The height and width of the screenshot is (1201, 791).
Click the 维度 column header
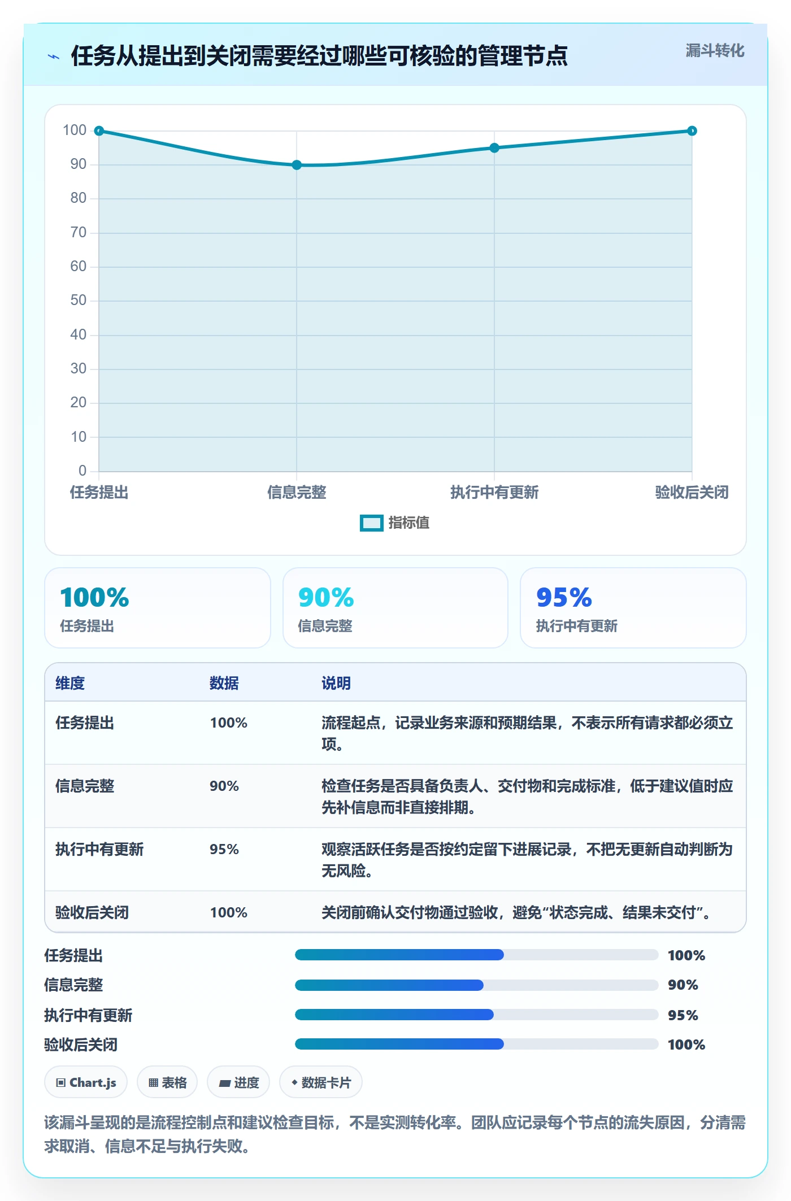point(70,683)
